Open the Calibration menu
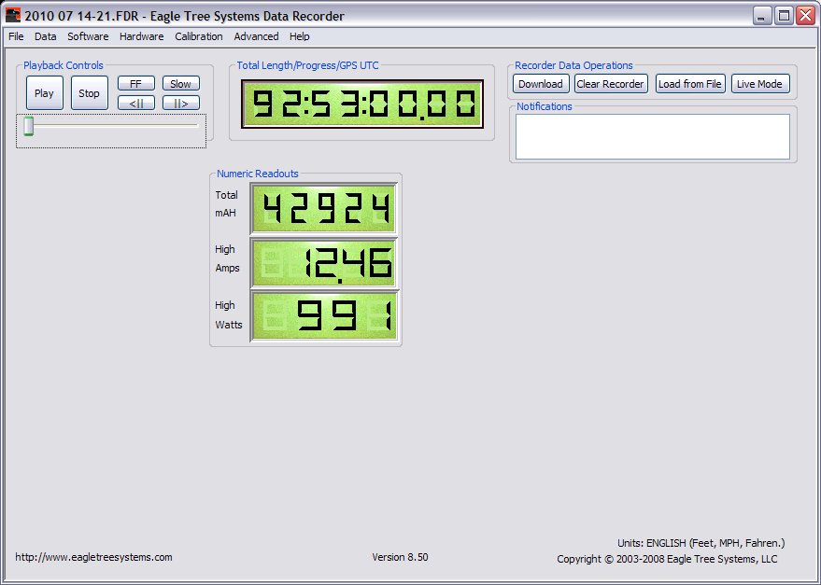Screen dimensions: 821x585 pyautogui.click(x=199, y=36)
